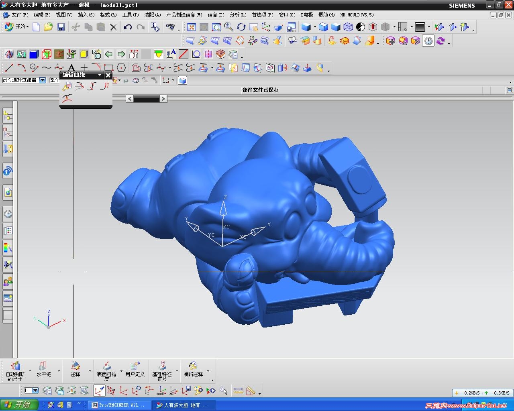The height and width of the screenshot is (411, 514).
Task: Click the purple update arrows icon
Action: pos(441,41)
